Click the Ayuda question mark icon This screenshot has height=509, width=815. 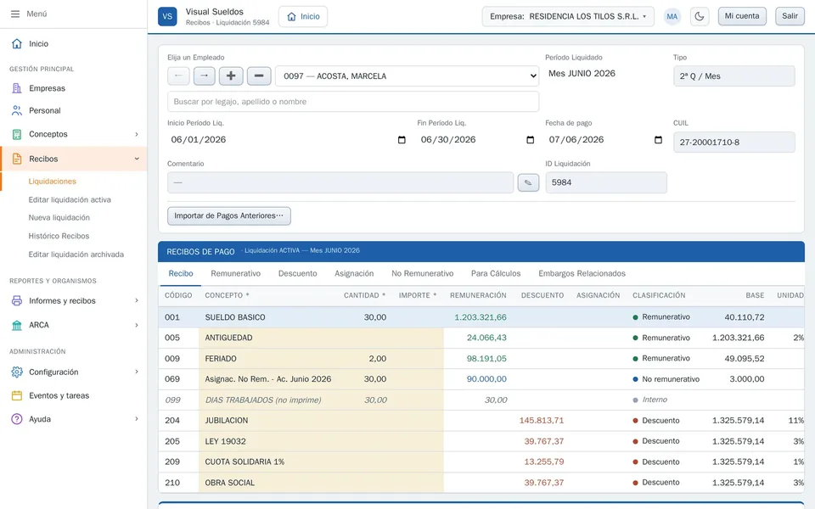point(17,419)
